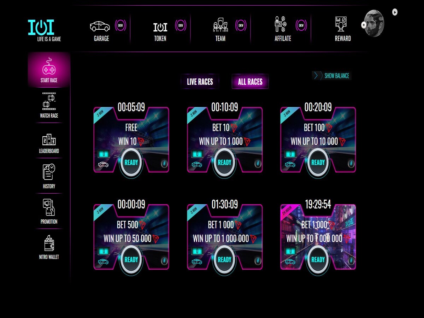The height and width of the screenshot is (318, 424).
Task: Open the Token icon in top navigation
Action: (x=160, y=27)
